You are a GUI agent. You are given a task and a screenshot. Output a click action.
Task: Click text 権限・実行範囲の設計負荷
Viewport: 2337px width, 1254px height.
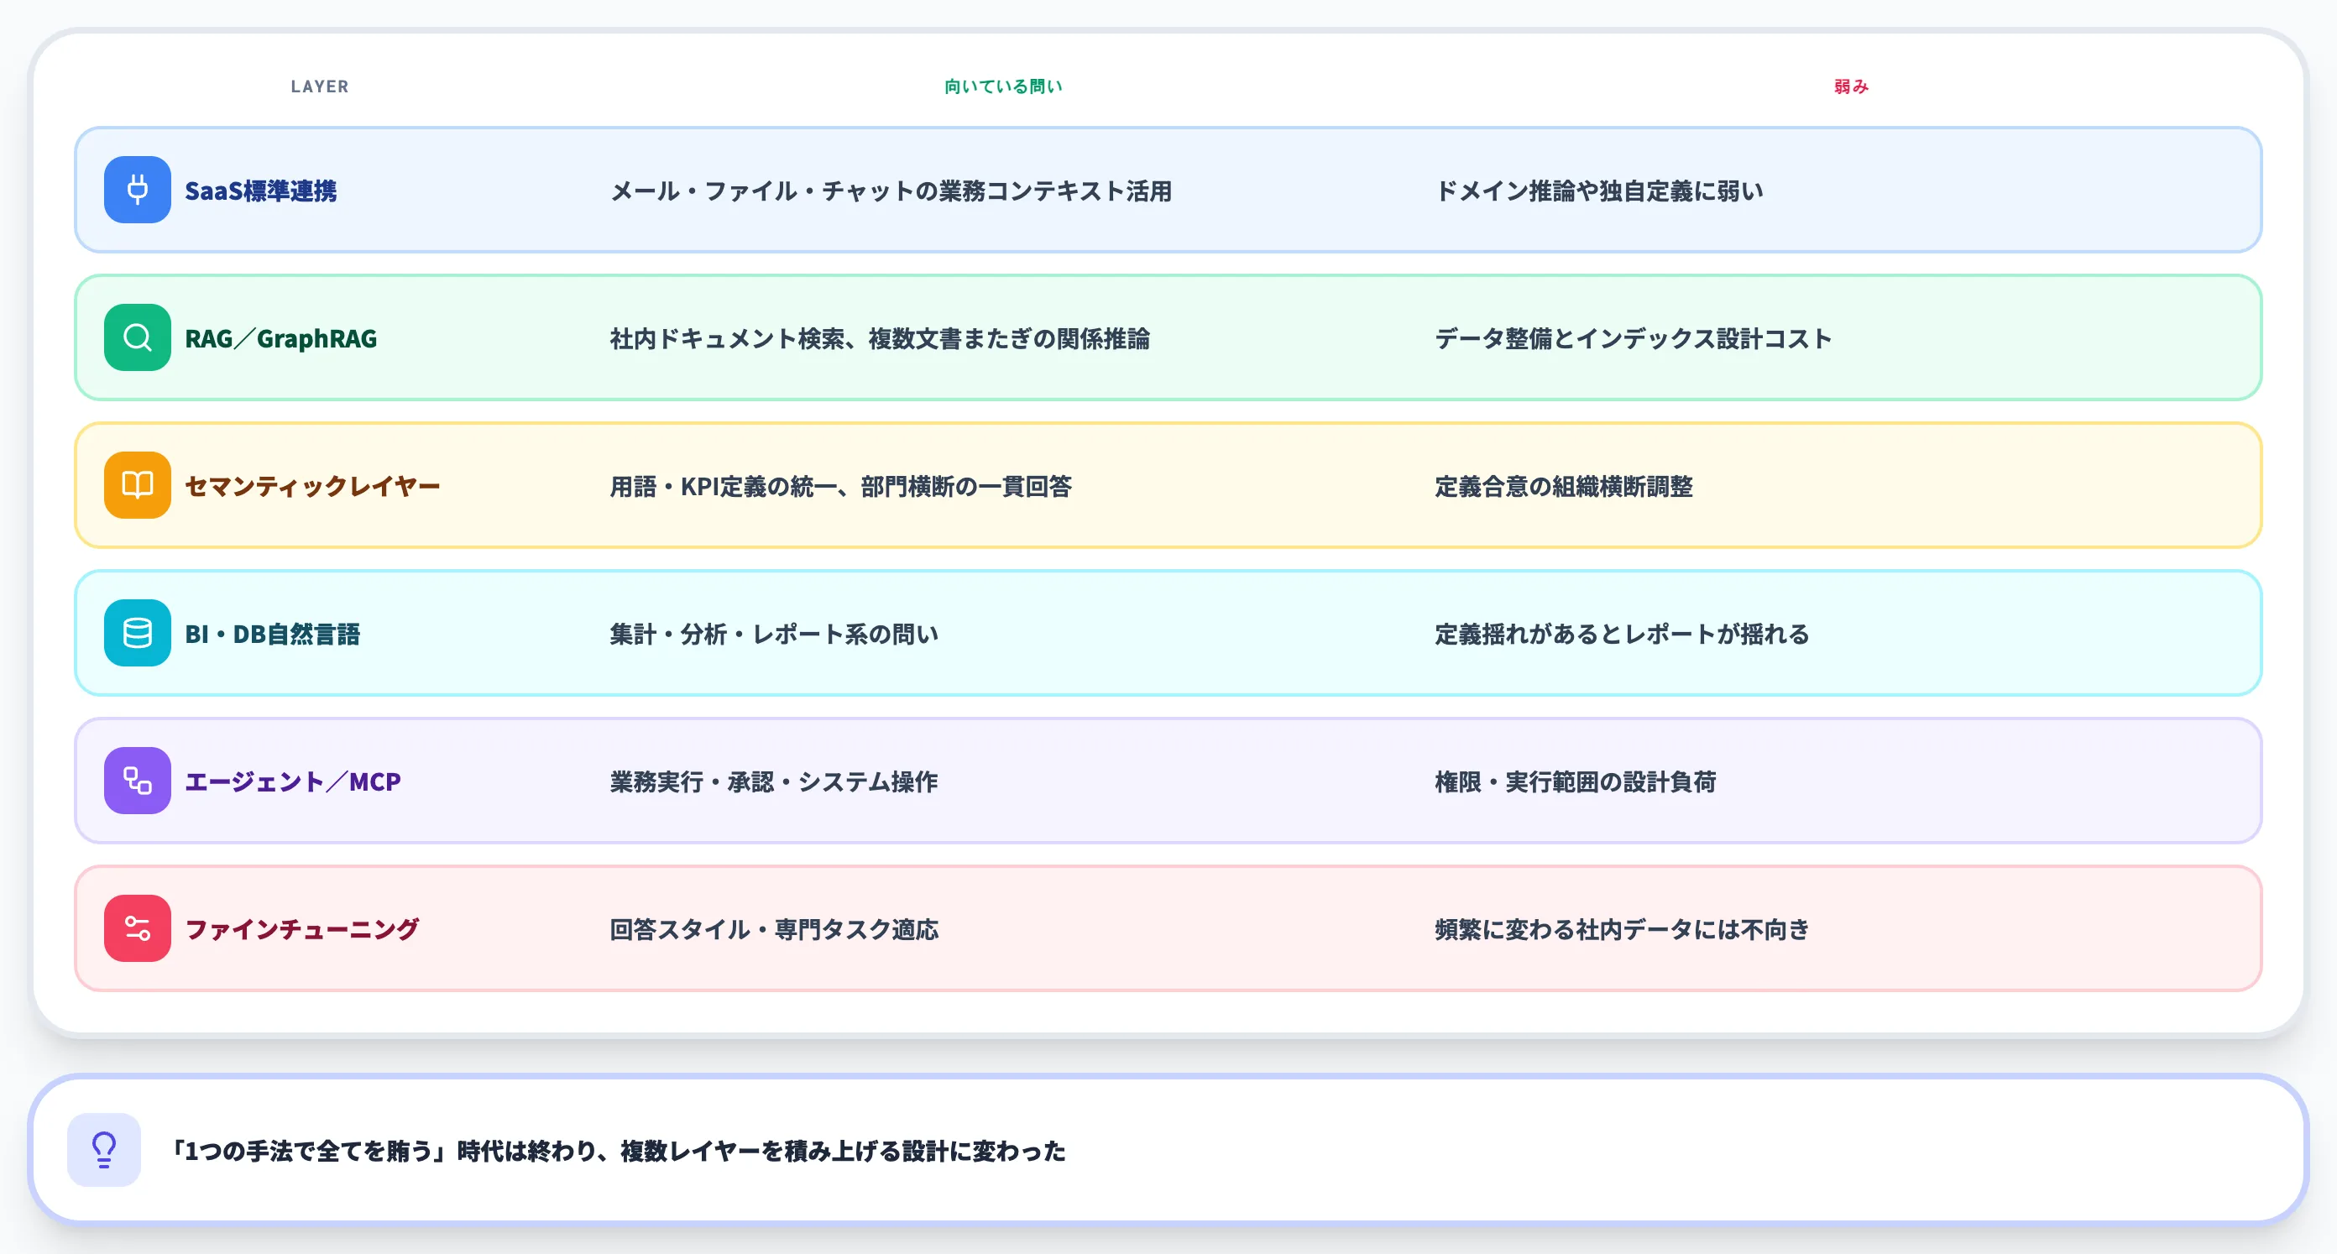click(x=1575, y=781)
